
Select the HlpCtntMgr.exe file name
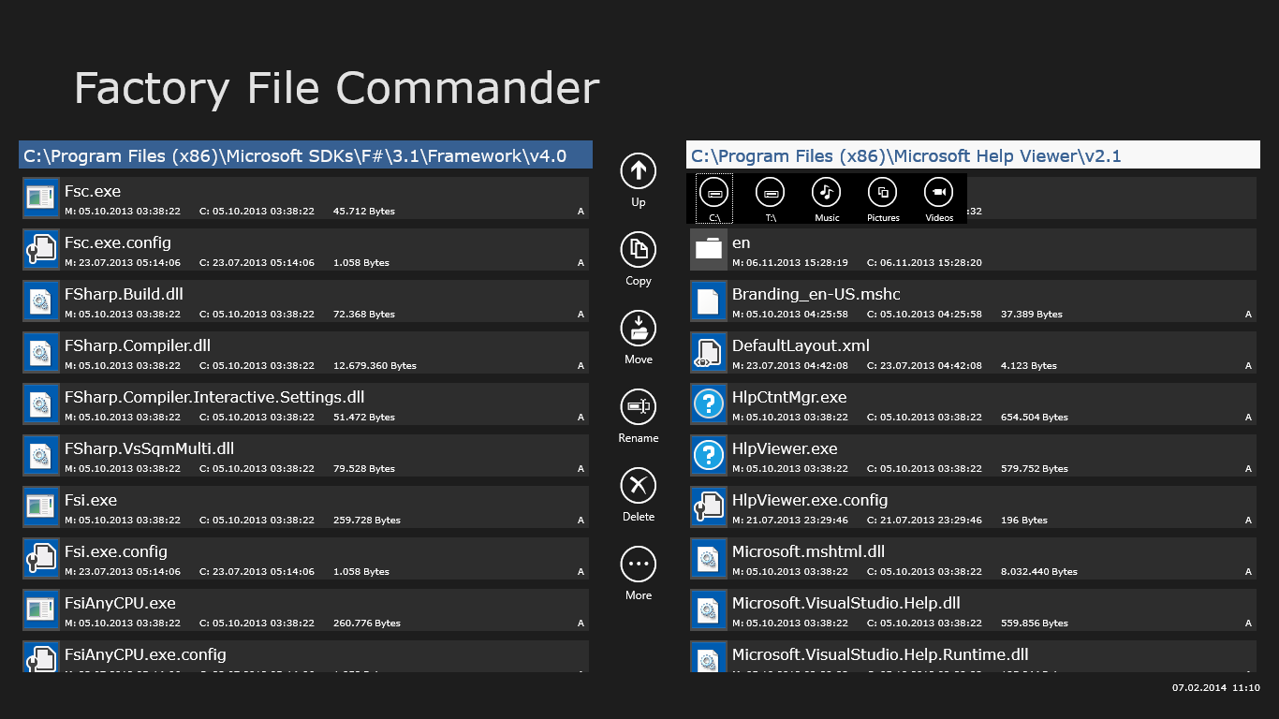tap(789, 397)
